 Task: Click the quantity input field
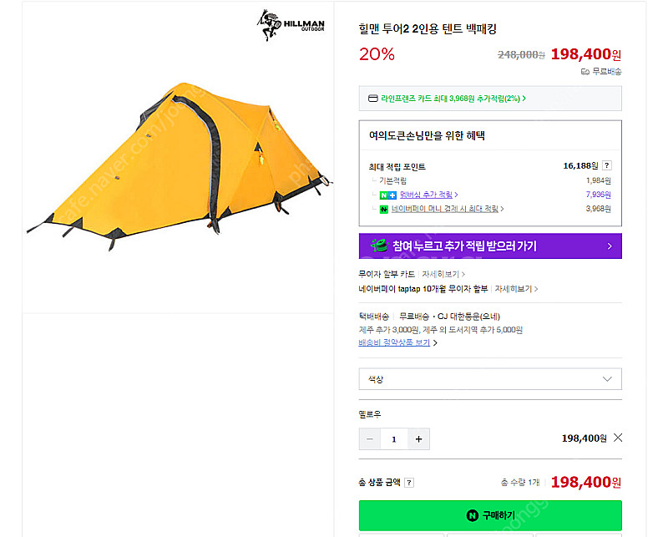point(394,438)
